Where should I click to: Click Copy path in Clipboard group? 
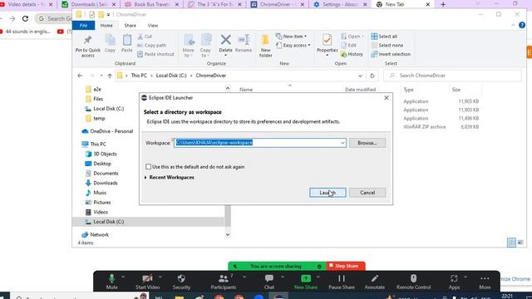[151, 45]
